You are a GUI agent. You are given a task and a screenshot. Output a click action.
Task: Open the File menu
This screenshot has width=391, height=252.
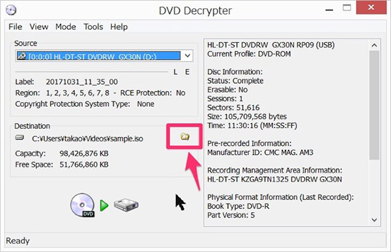click(x=15, y=27)
